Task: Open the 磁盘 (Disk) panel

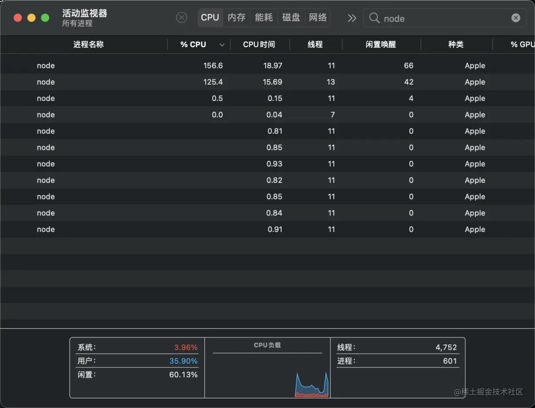Action: tap(291, 18)
